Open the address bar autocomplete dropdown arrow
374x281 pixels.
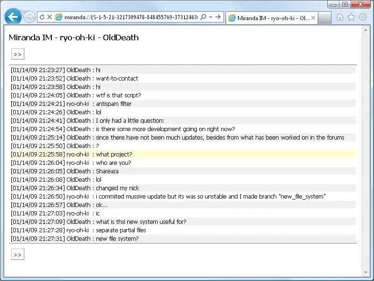point(210,17)
